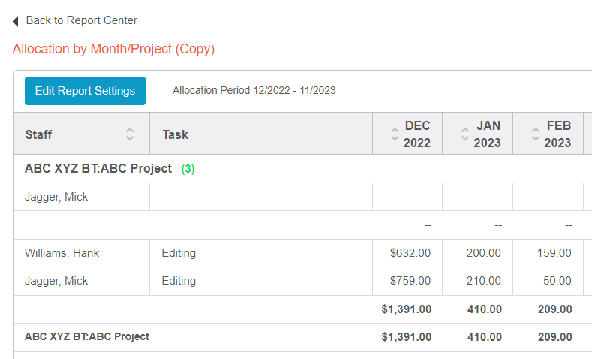Select Jagger, Mick Editing row name
Image resolution: width=592 pixels, height=359 pixels.
click(56, 281)
